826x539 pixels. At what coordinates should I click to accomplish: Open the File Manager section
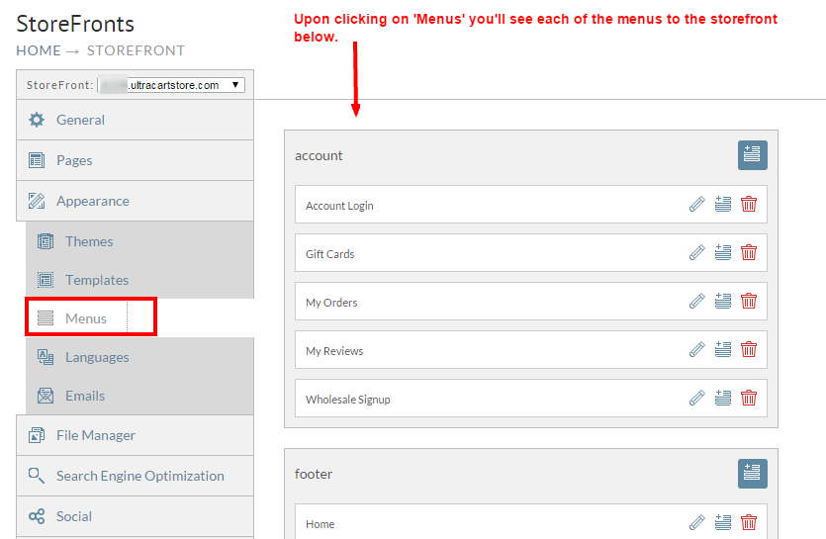click(135, 435)
